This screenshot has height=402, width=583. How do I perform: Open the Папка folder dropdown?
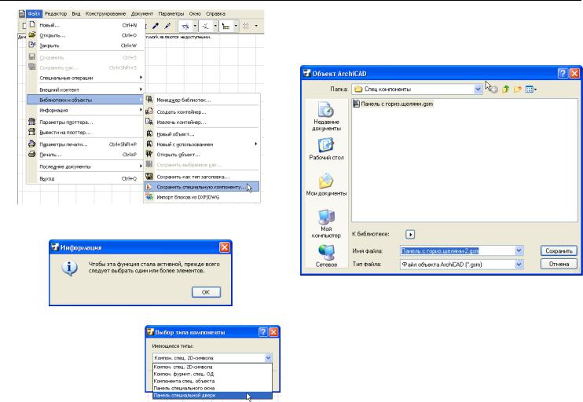[x=478, y=90]
